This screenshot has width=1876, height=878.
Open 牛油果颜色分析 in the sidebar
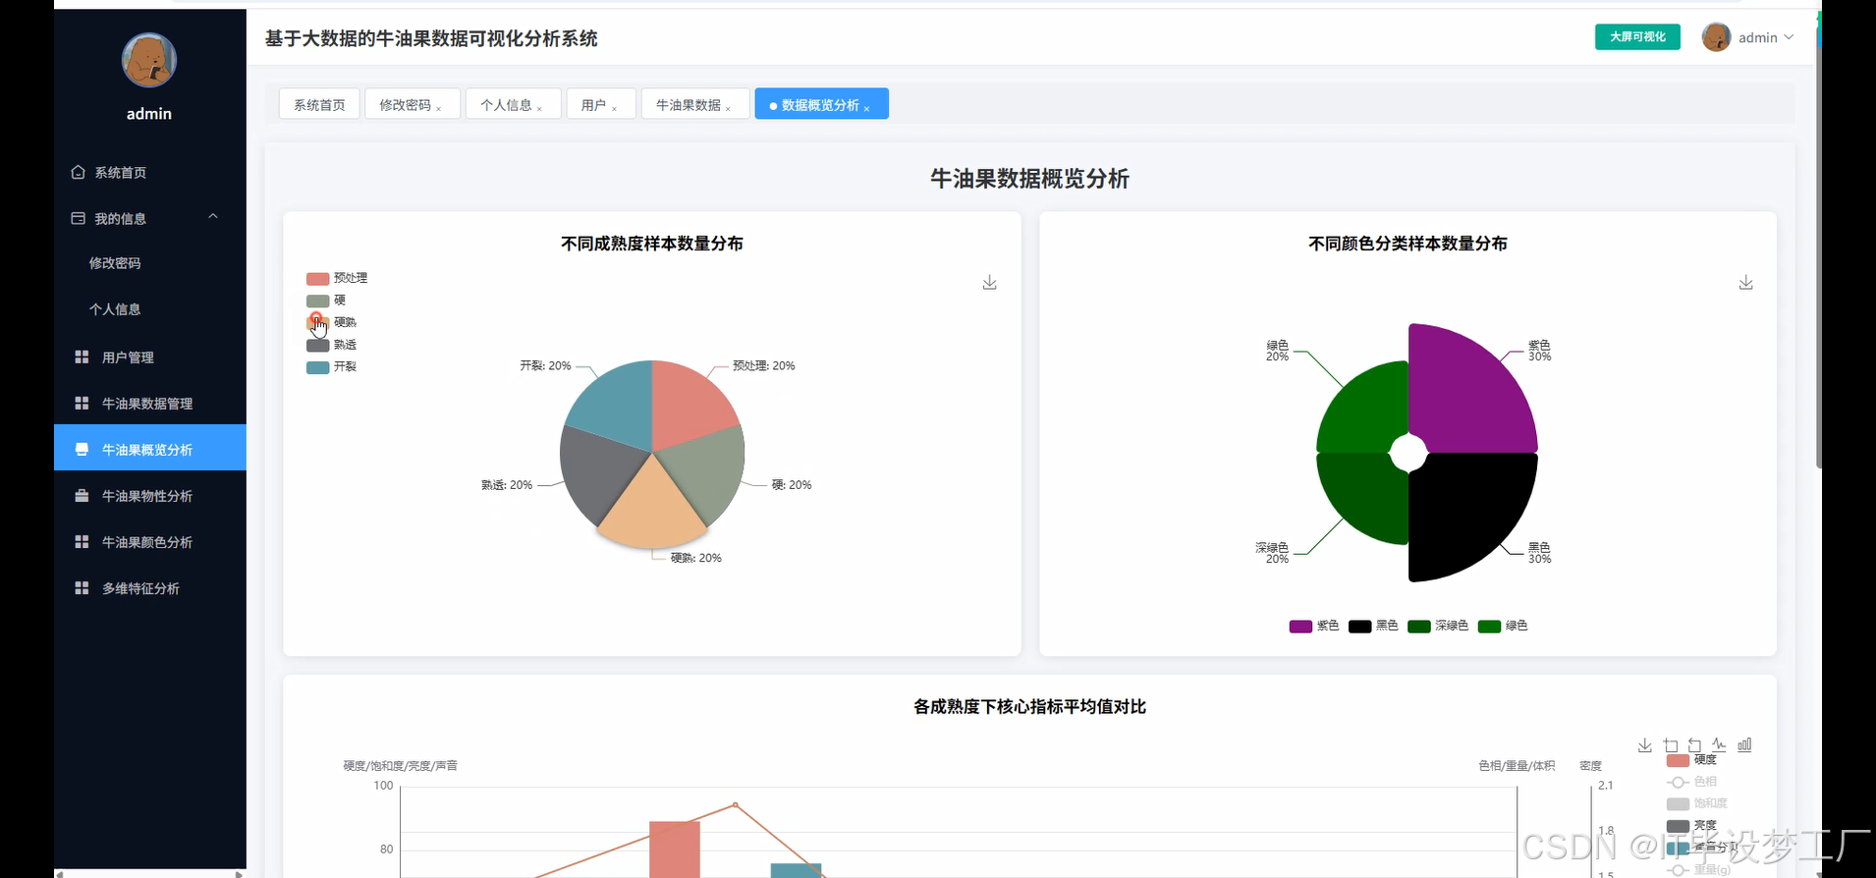pyautogui.click(x=150, y=541)
